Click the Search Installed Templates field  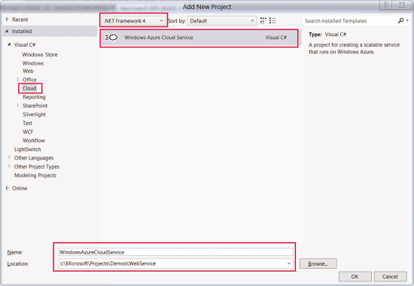[350, 21]
